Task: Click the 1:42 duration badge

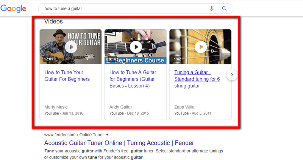Action: point(177,59)
